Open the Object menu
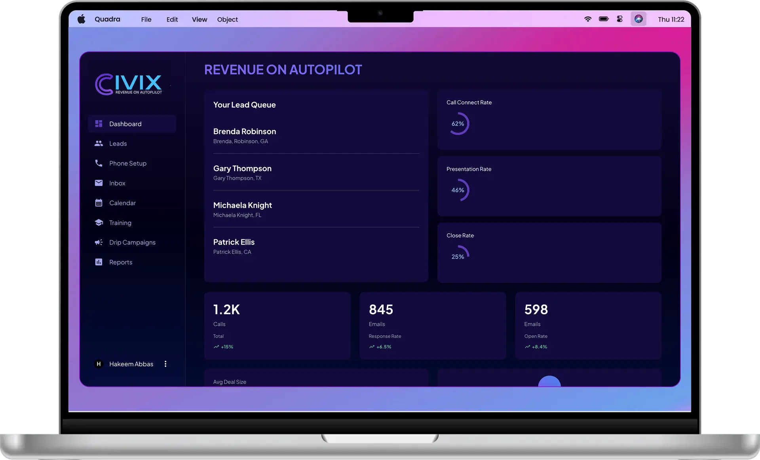The width and height of the screenshot is (760, 460). pyautogui.click(x=227, y=19)
